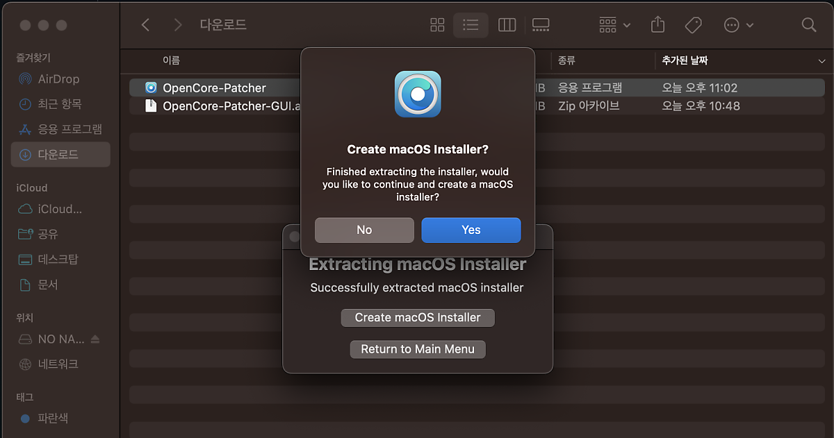
Task: Switch Finder to list view
Action: 471,25
